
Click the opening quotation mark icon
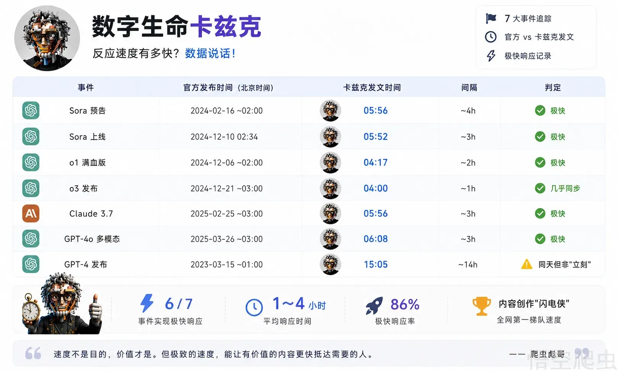(x=33, y=353)
